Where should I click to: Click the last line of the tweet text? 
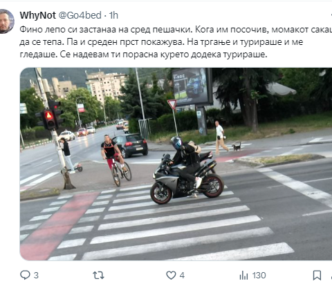[x=143, y=55]
